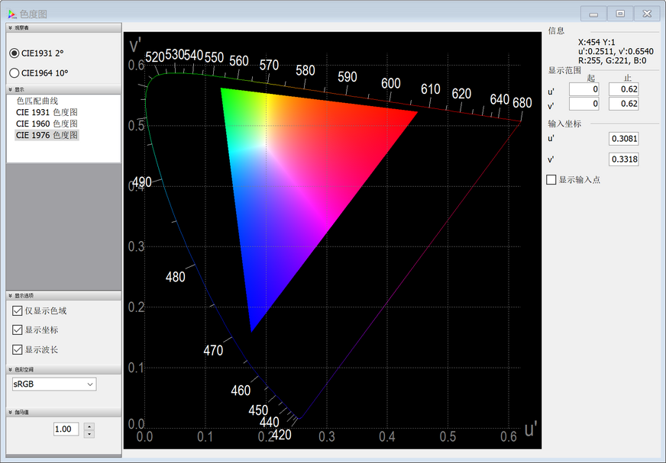Click the u' range end field 0.62
The height and width of the screenshot is (463, 666).
click(x=623, y=89)
